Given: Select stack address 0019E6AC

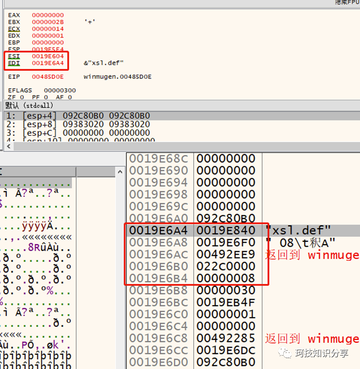Looking at the screenshot, I should click(158, 255).
